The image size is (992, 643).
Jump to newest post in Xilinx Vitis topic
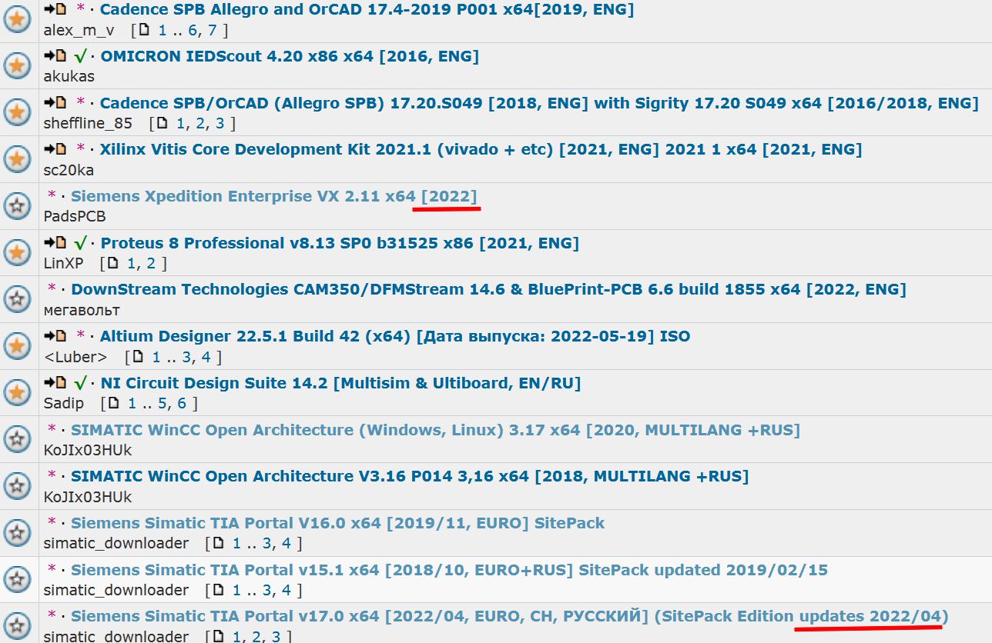(x=55, y=149)
